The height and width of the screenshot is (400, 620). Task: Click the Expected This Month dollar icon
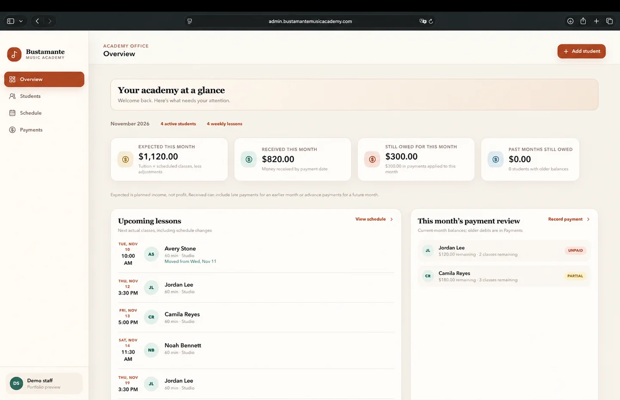pyautogui.click(x=125, y=160)
